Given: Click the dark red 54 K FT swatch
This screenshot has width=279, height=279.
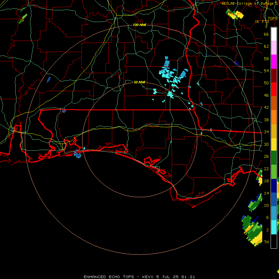Looking at the screenshot, I should click(x=274, y=76).
